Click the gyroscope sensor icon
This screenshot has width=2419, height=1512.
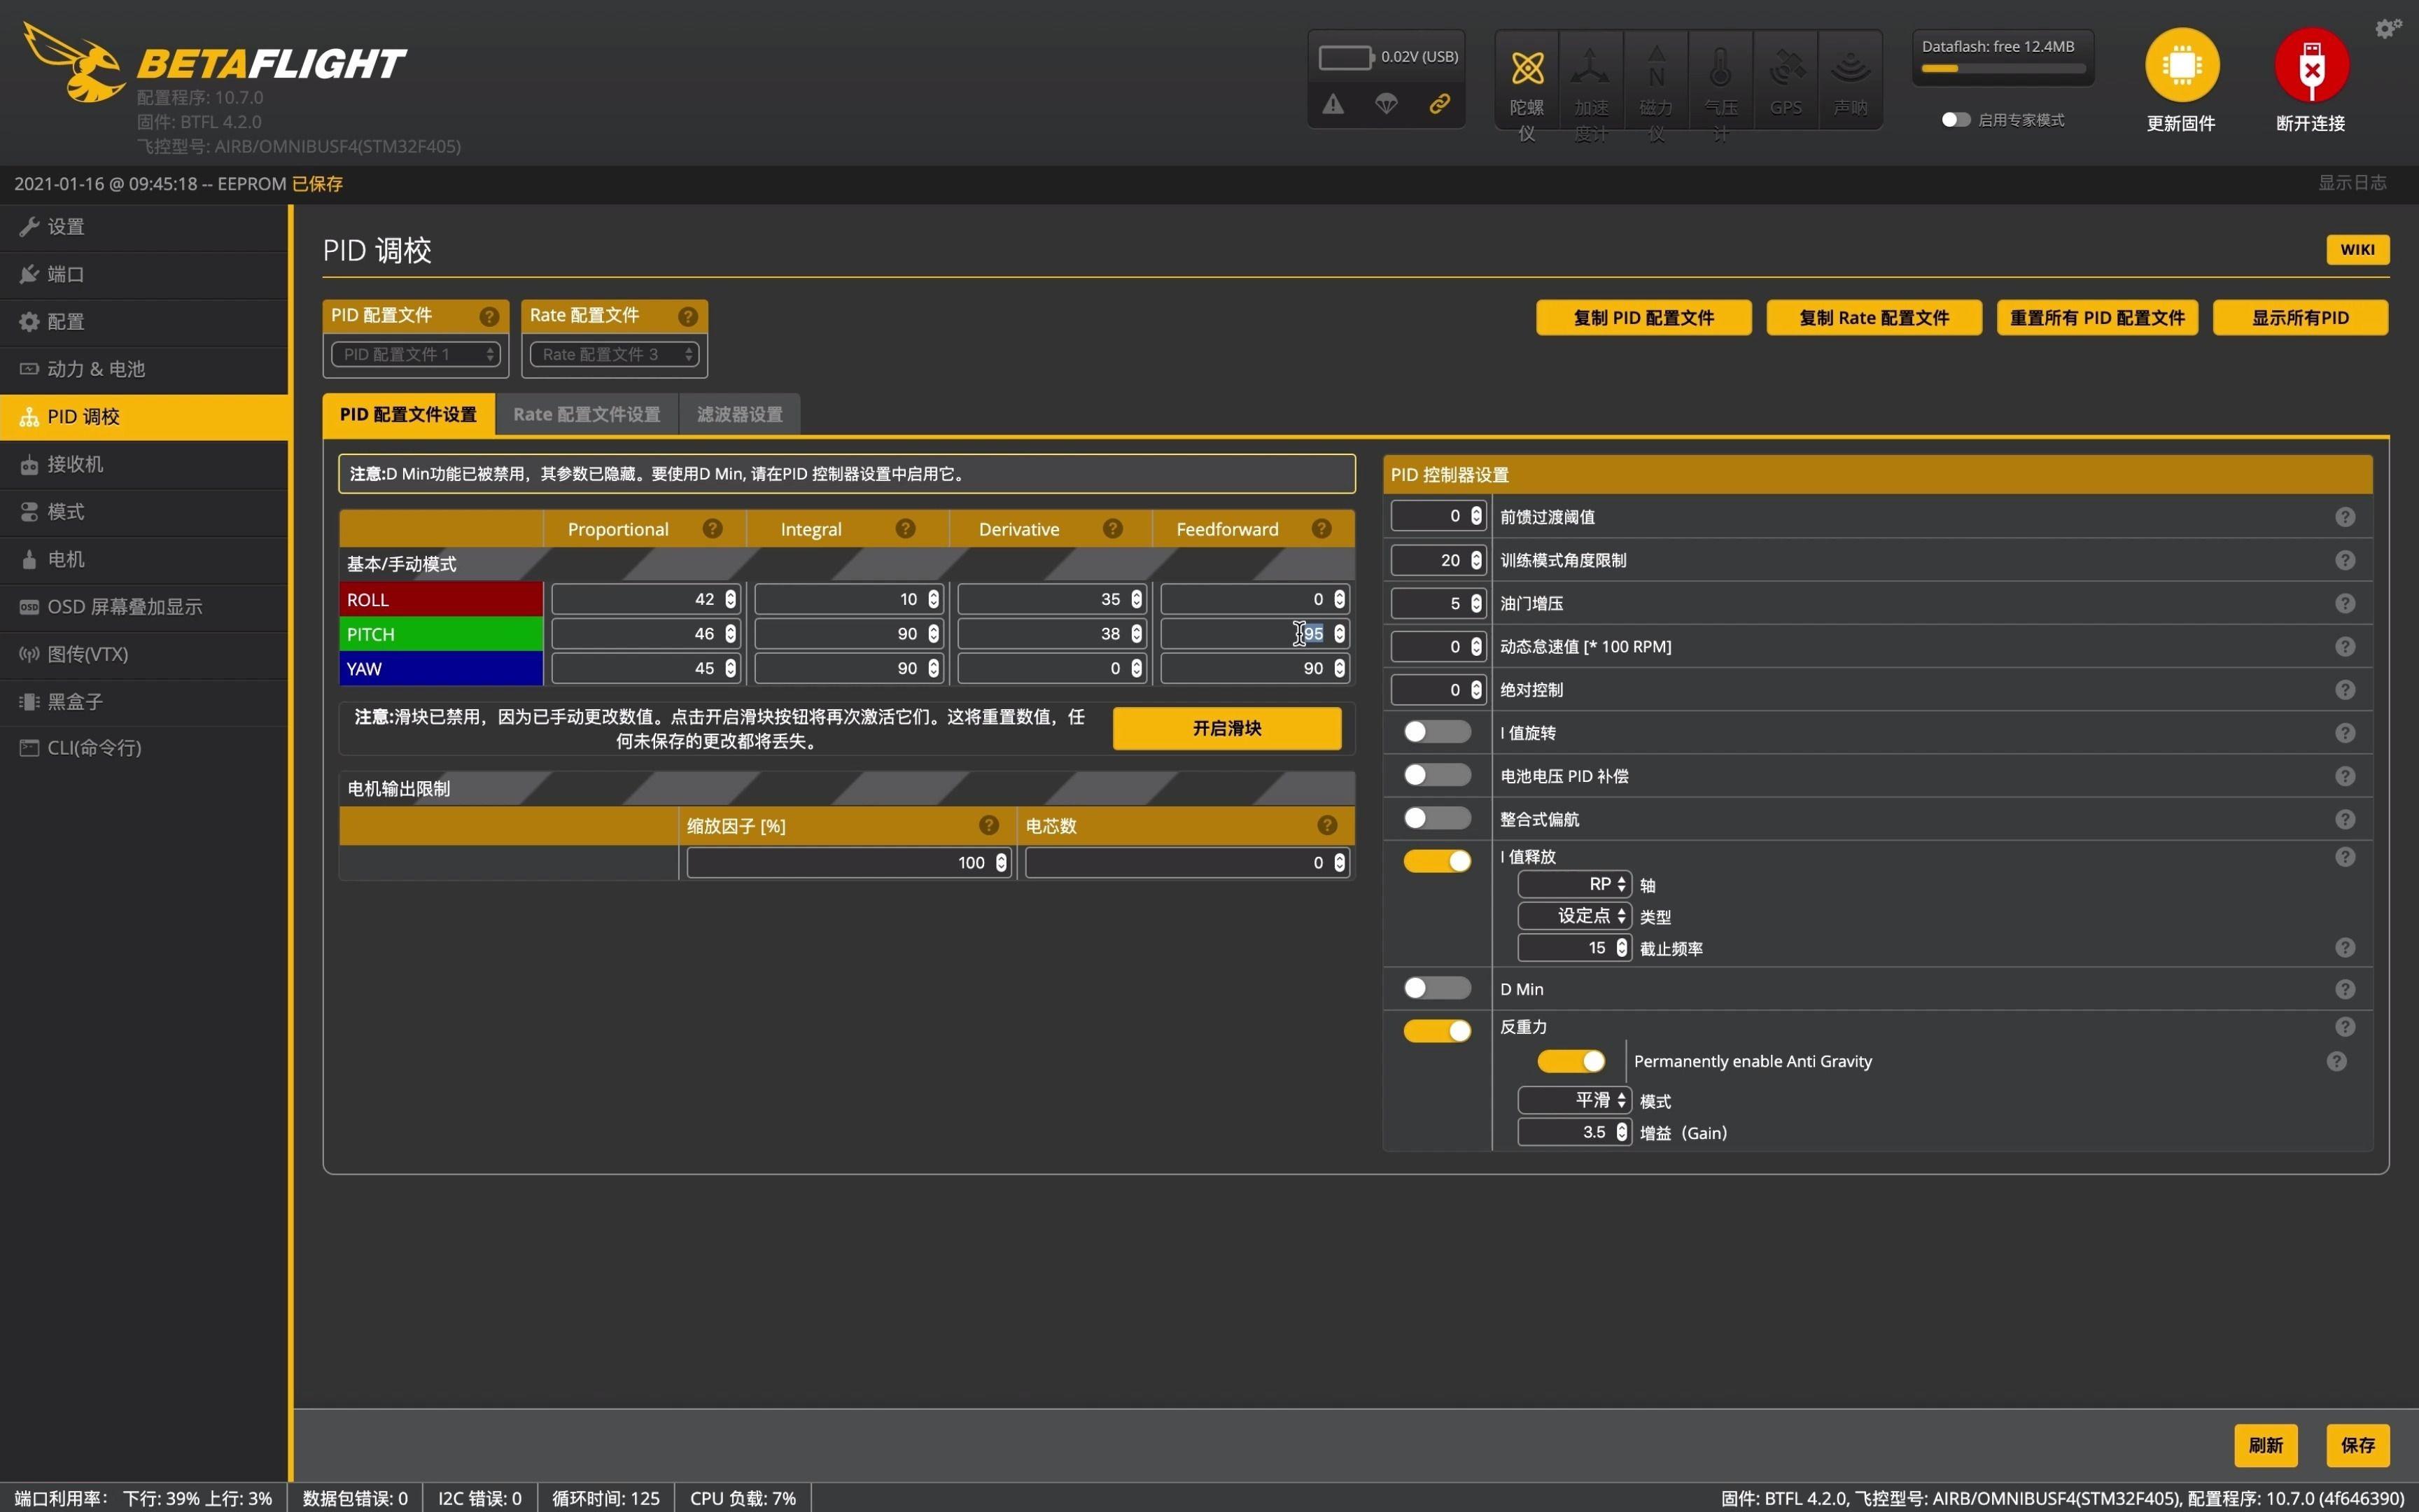1527,68
